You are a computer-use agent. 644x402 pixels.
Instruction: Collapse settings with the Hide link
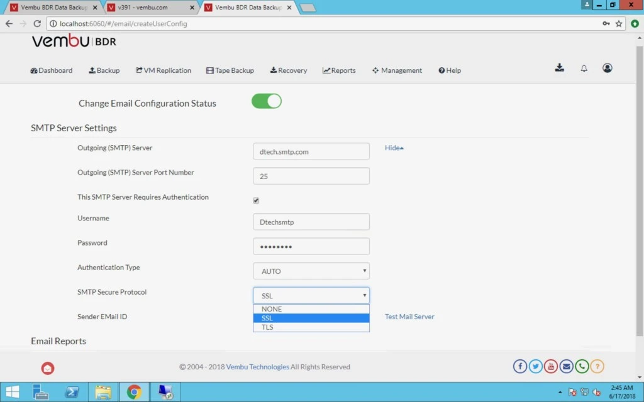394,148
